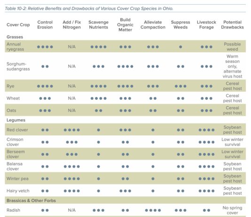Screen dimensions: 251x217
Task: Click 'Soybean pest host' in Winter pea row
Action: [232, 178]
